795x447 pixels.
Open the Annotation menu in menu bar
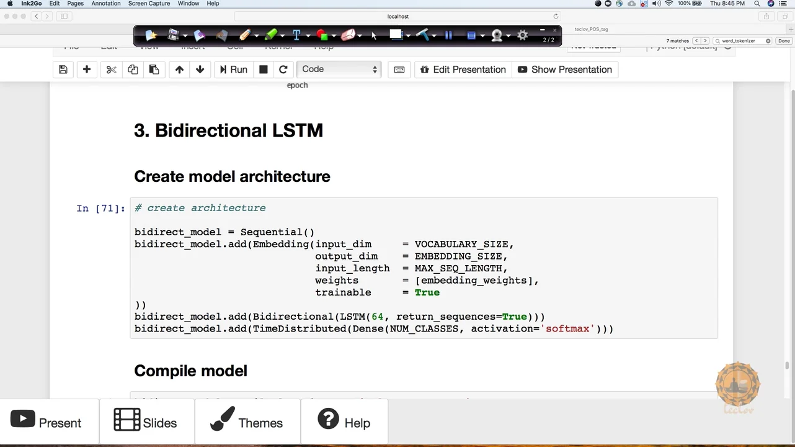coord(106,4)
